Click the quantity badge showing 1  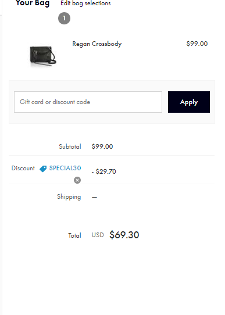pyautogui.click(x=65, y=18)
